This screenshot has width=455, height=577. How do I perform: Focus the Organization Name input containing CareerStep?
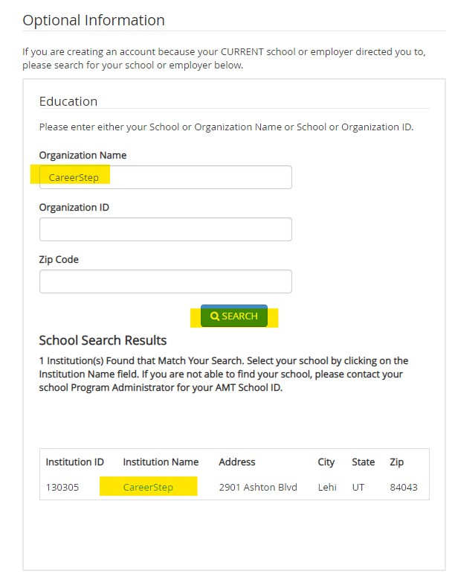pos(165,177)
